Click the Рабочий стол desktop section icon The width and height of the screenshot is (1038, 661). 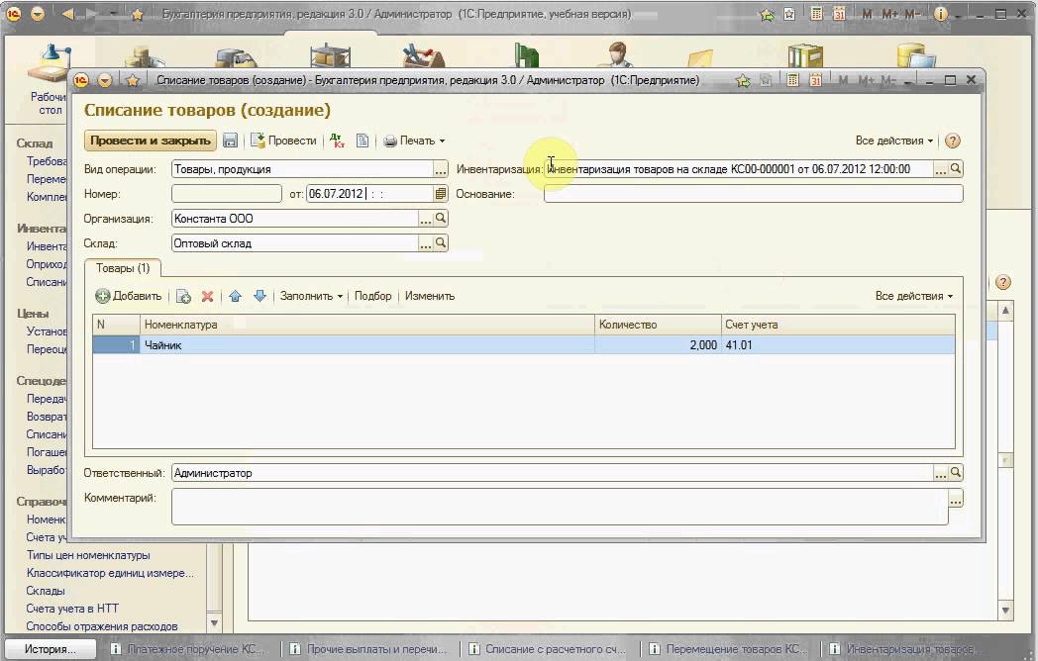(x=49, y=77)
